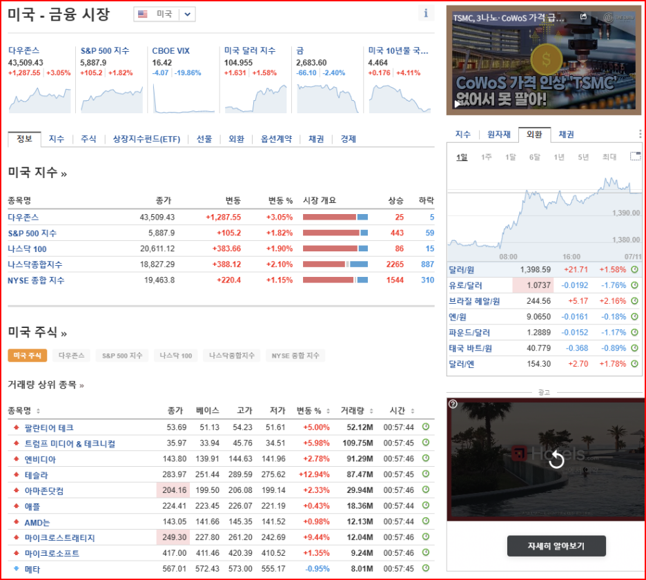Click the clock icon in AMD는 row
This screenshot has width=646, height=580.
(426, 521)
